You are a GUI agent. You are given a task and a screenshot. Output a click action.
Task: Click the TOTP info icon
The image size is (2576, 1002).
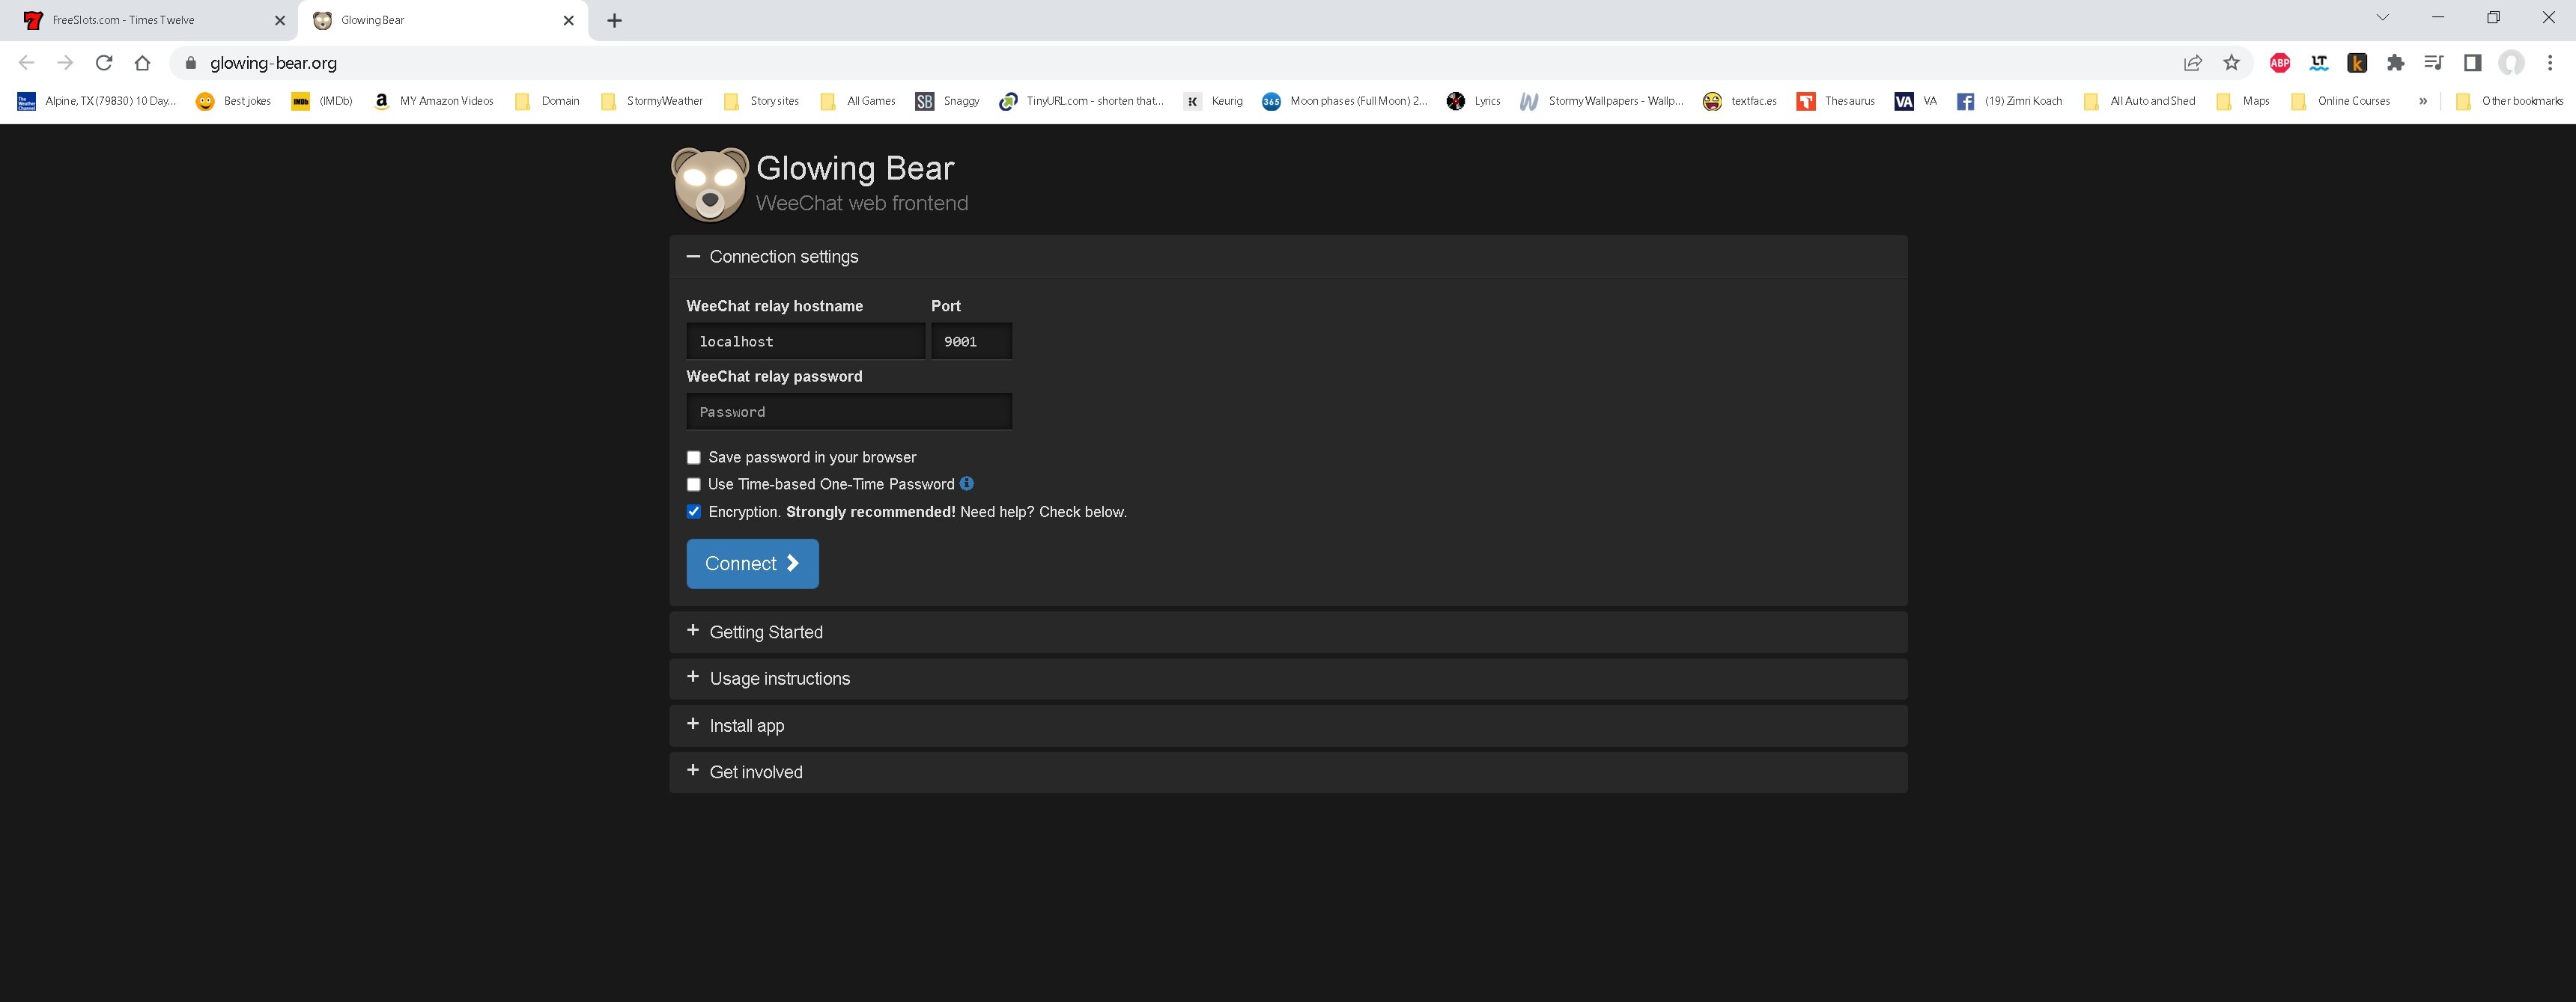(966, 483)
